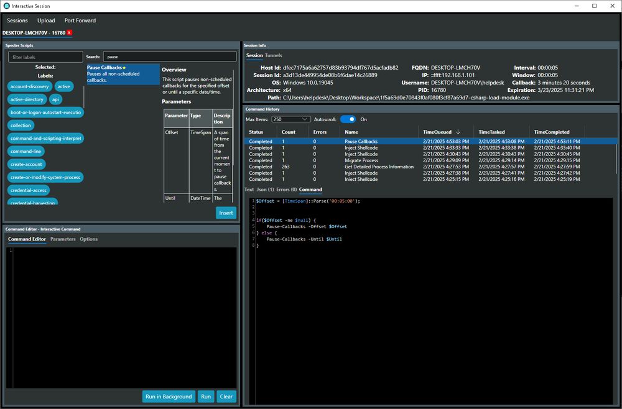Select the create-or-modify-system-process label
The image size is (622, 409).
[x=45, y=177]
